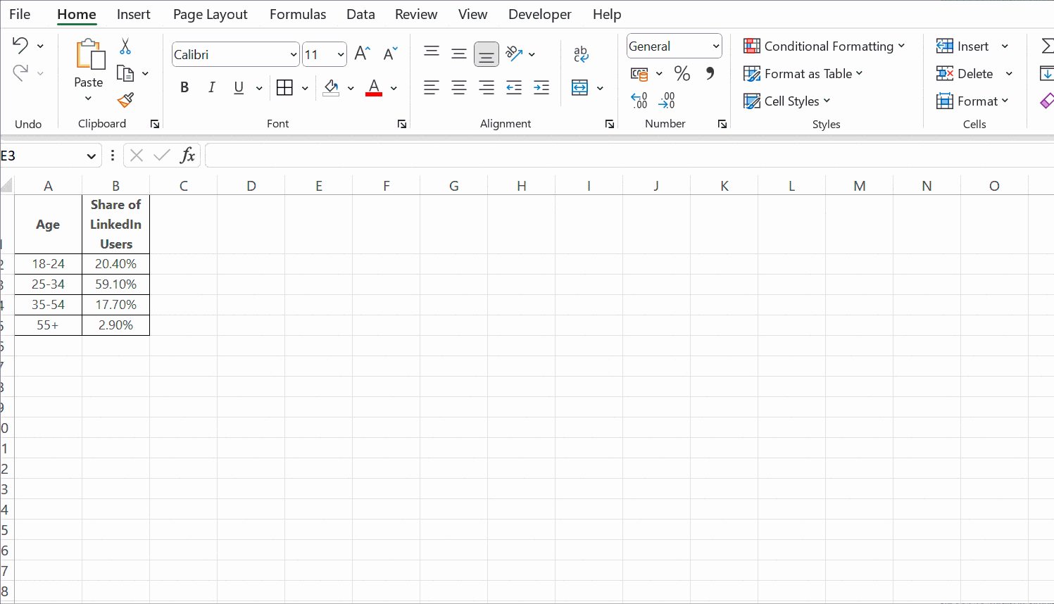This screenshot has height=604, width=1054.
Task: Open the Formulas ribbon tab
Action: 298,14
